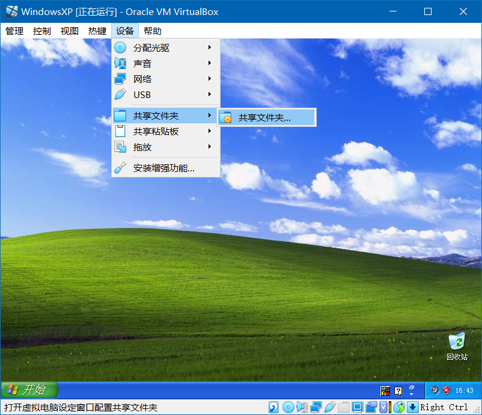This screenshot has width=482, height=415.
Task: Open the 热键 menu
Action: [97, 31]
